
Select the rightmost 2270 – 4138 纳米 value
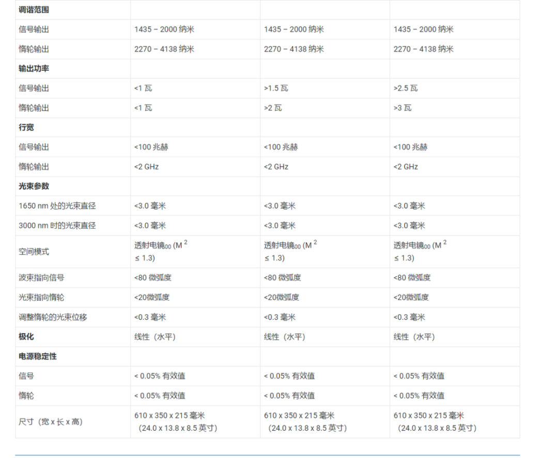[x=423, y=49]
